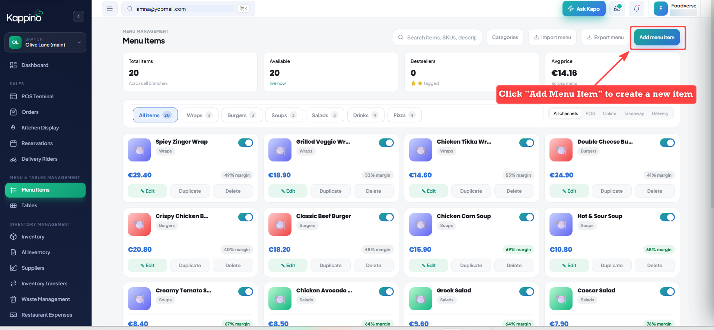
Task: Click the Spicy Zinger Wrap thumbnail
Action: [x=139, y=150]
